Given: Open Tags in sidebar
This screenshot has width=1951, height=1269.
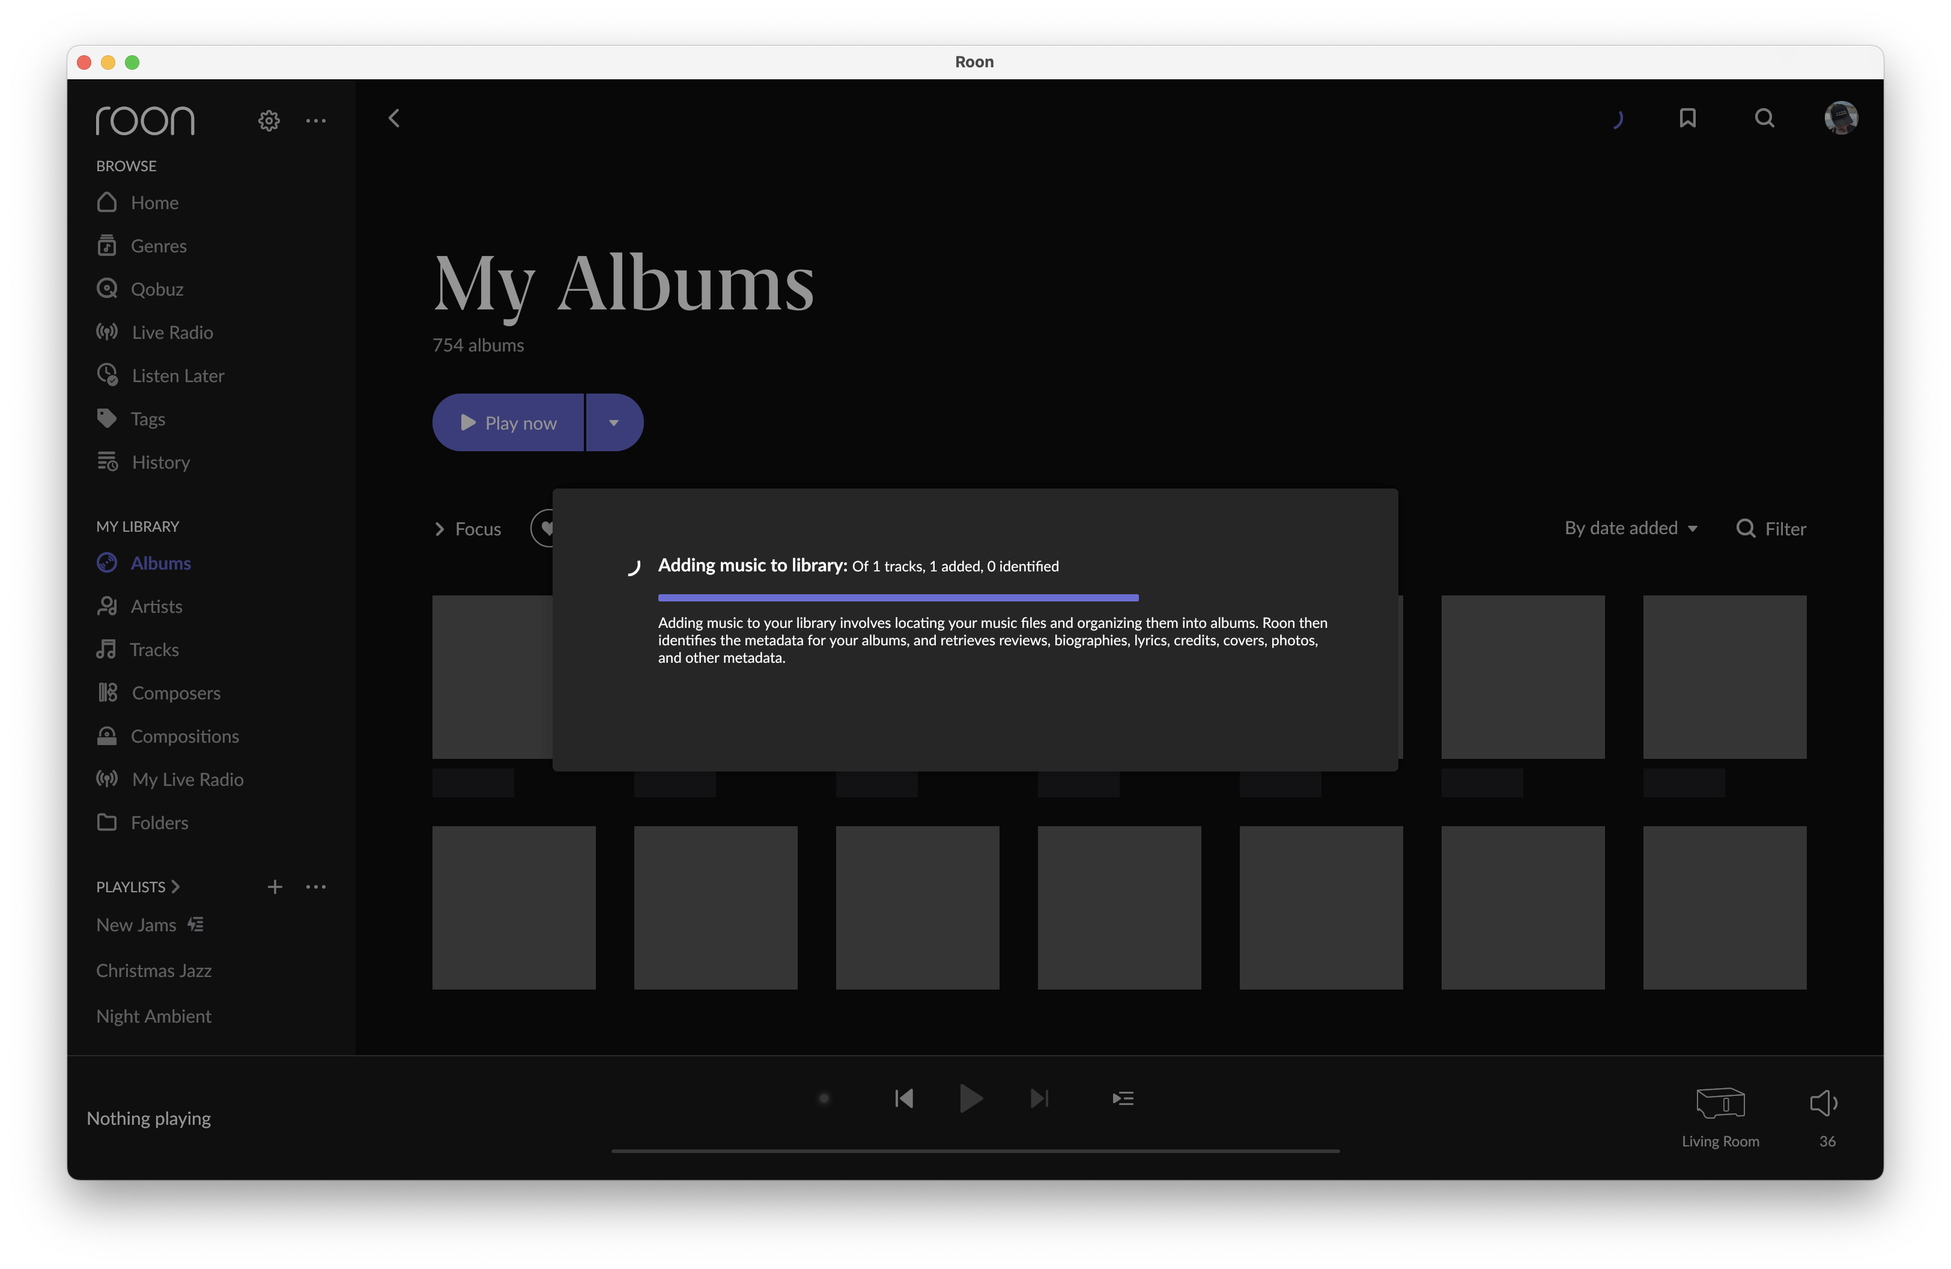Looking at the screenshot, I should click(x=131, y=419).
